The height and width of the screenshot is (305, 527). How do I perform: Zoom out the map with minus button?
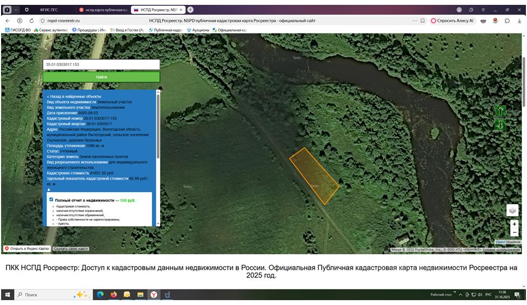click(514, 232)
